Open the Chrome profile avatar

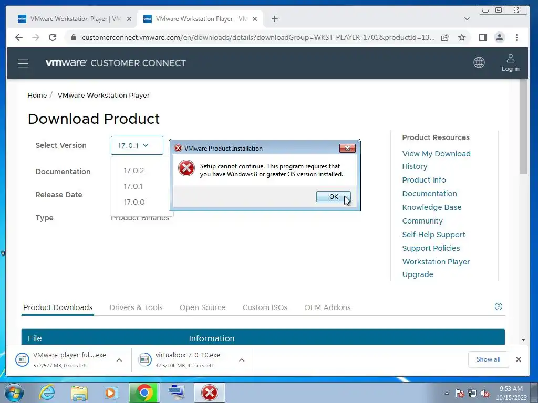click(x=500, y=37)
